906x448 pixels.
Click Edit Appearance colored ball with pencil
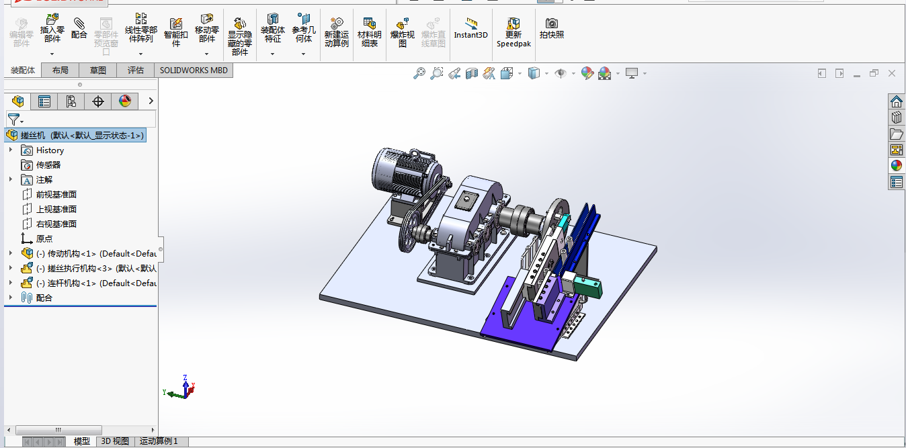587,73
